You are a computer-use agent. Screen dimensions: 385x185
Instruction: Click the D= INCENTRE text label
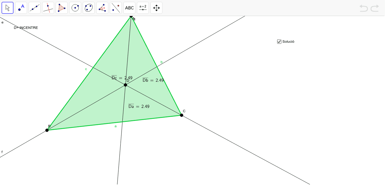click(26, 28)
